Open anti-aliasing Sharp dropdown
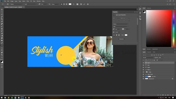Viewport: 176px width, 99px height. tap(55, 4)
